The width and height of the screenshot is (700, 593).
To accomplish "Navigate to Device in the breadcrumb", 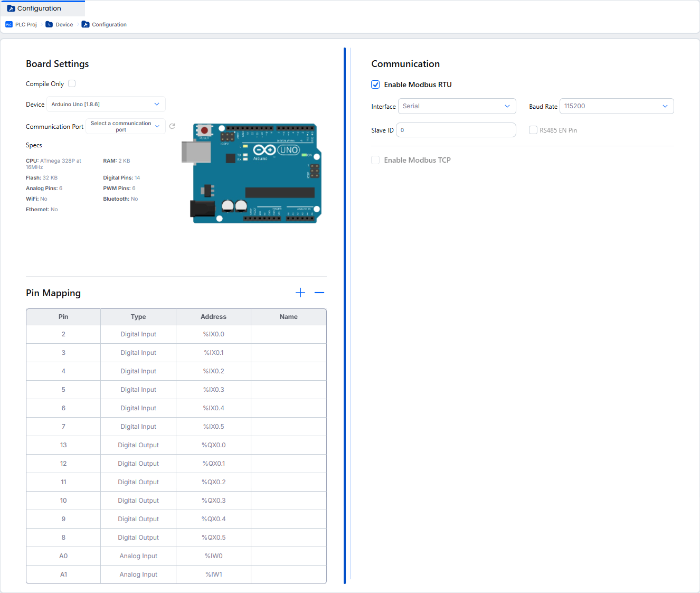I will (x=64, y=25).
